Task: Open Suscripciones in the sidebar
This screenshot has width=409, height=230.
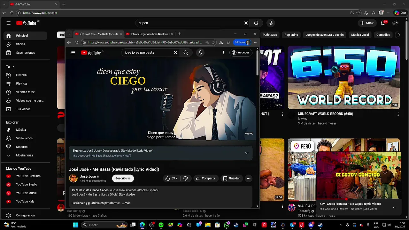Action: pyautogui.click(x=25, y=53)
